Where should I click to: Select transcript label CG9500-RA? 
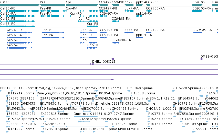tap(155, 8)
